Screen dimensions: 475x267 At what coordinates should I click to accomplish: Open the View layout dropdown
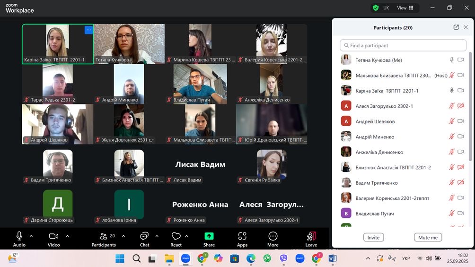click(x=405, y=8)
